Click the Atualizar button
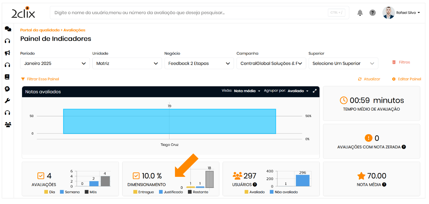The image size is (429, 204). pos(369,79)
